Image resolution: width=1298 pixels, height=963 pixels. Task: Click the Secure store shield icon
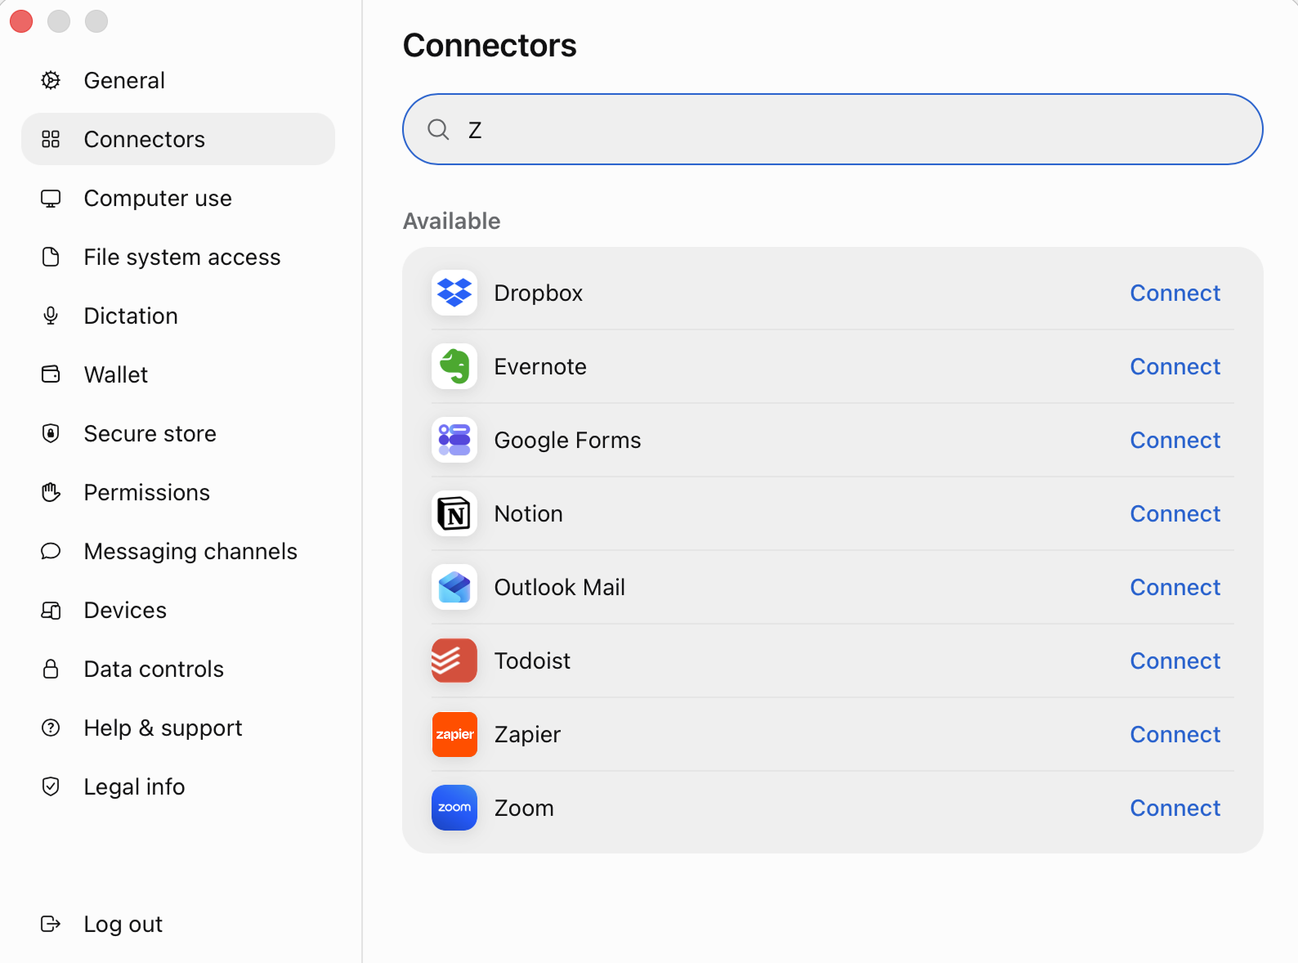[51, 433]
